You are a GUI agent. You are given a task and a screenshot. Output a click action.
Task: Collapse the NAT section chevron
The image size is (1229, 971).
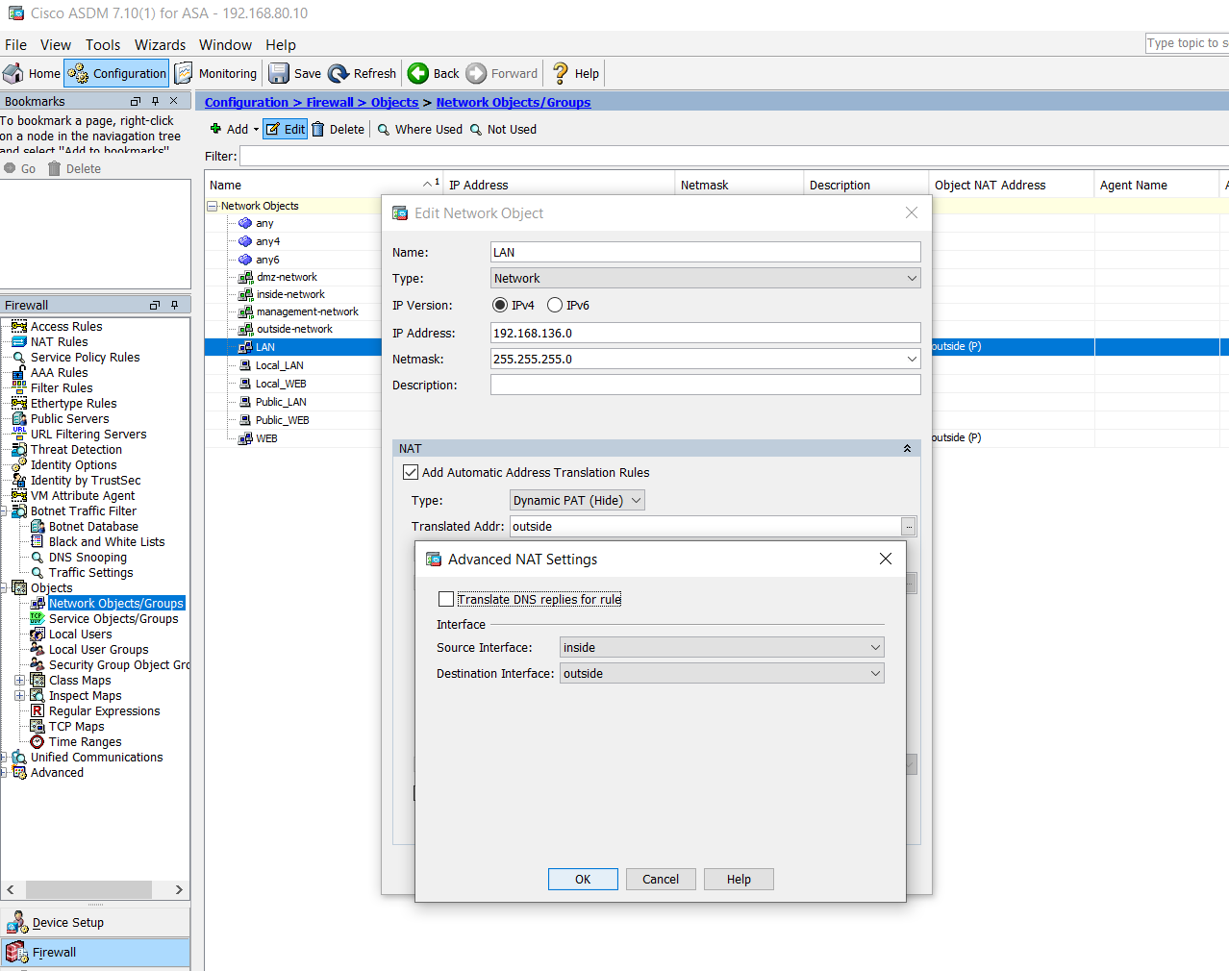click(907, 449)
